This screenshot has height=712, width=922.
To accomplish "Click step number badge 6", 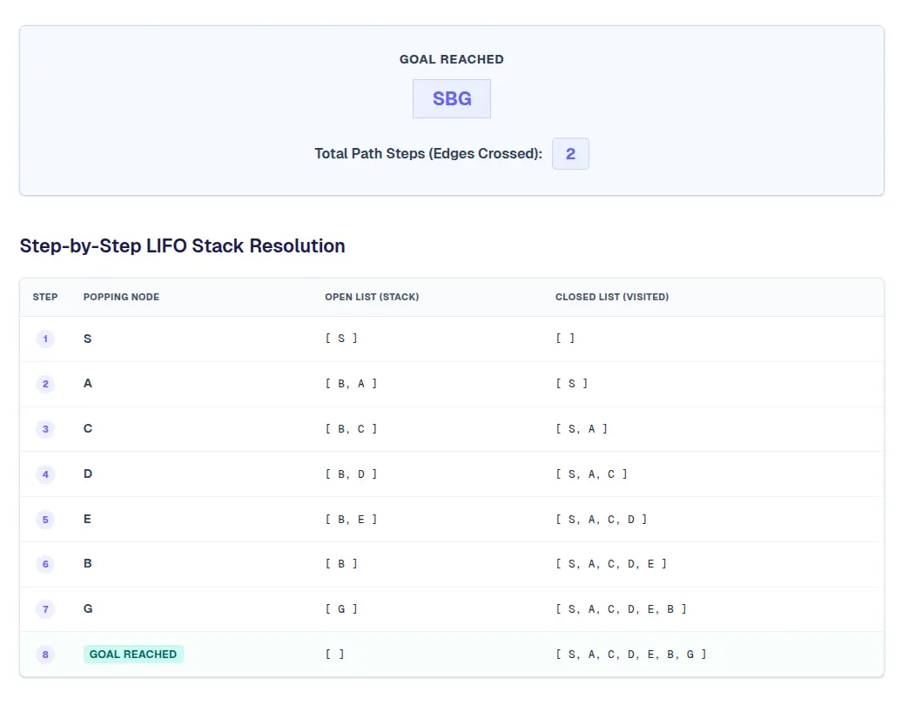I will (45, 564).
